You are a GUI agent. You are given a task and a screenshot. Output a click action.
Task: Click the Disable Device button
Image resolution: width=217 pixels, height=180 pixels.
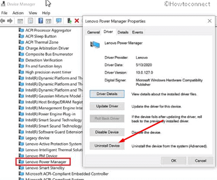click(x=107, y=132)
